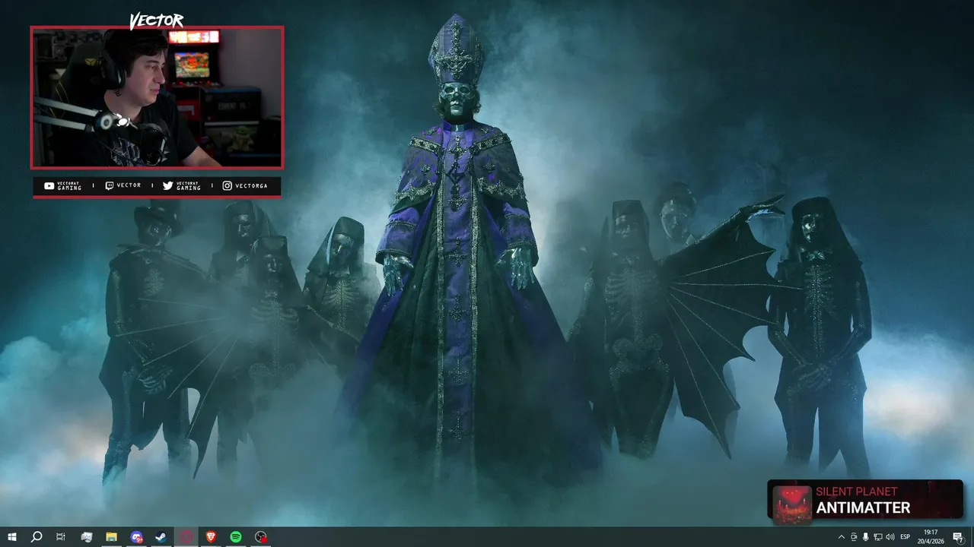This screenshot has height=547, width=974.
Task: Click the webcam feed thumbnail
Action: pyautogui.click(x=157, y=97)
